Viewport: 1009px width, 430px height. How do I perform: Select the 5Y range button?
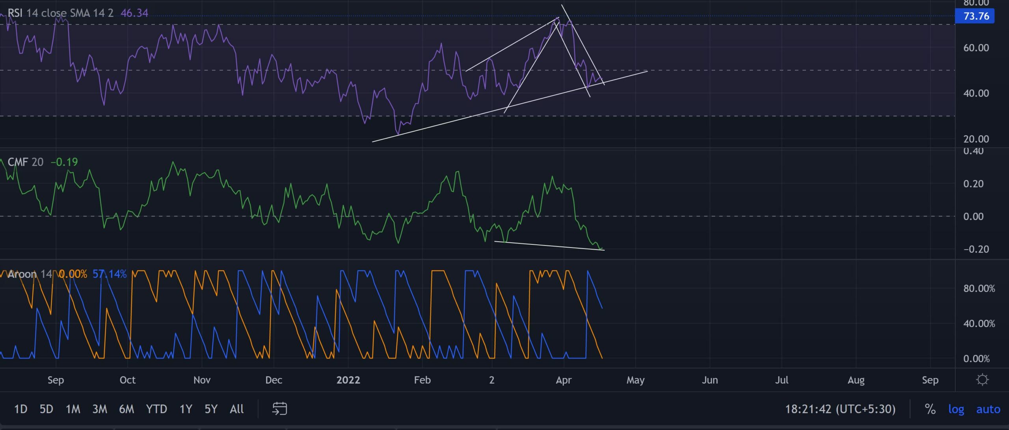(x=211, y=409)
